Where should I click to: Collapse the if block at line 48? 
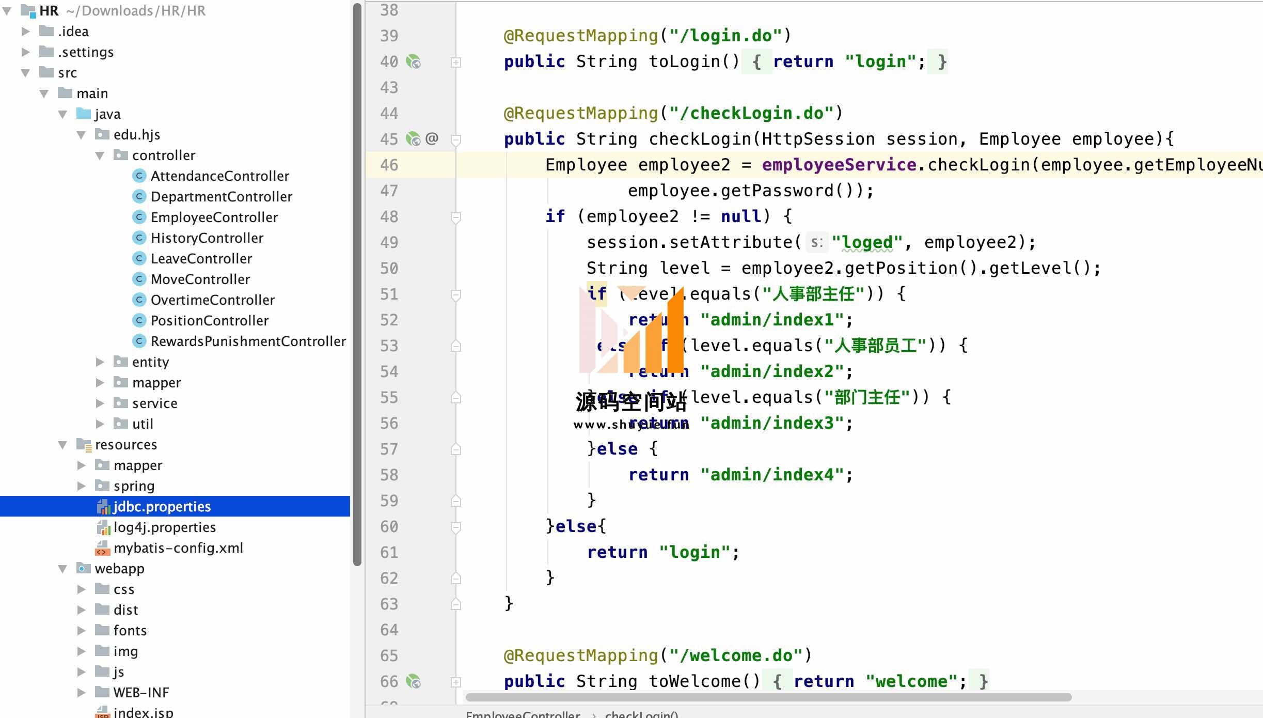click(x=456, y=217)
